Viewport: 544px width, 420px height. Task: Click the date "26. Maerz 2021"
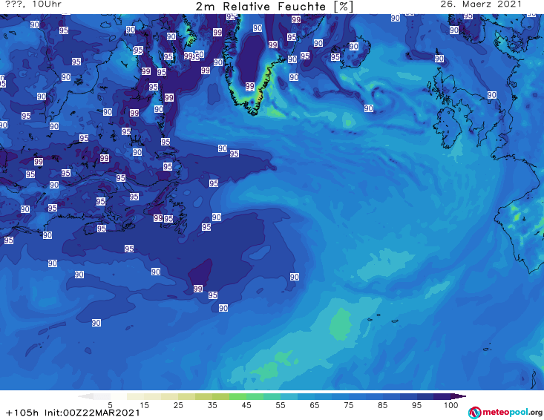(x=480, y=4)
